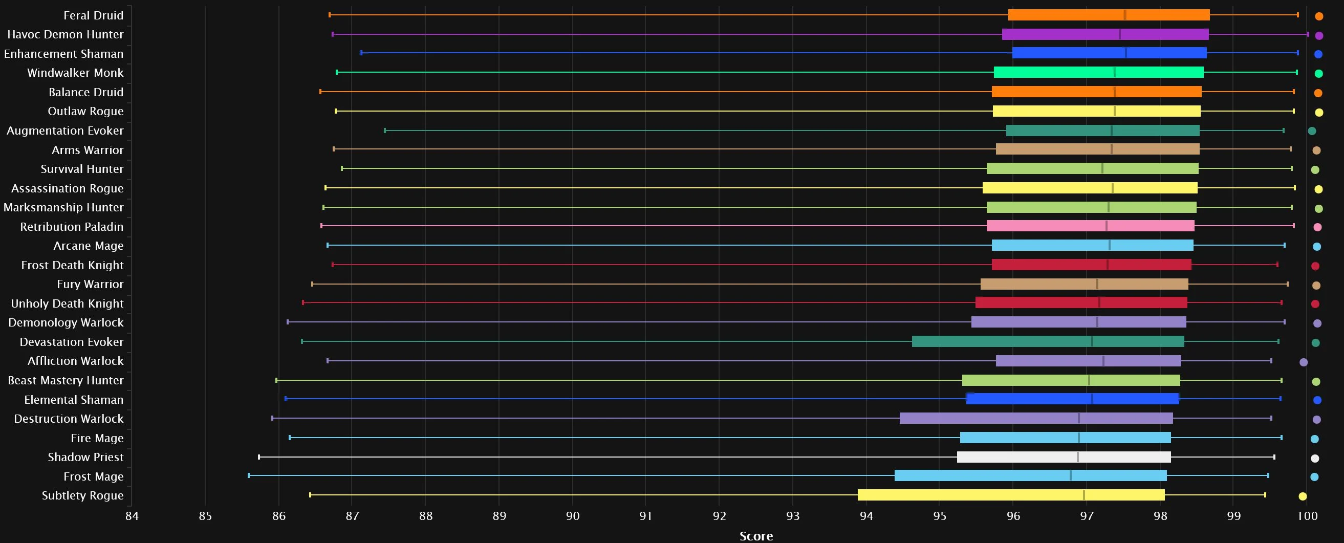1344x543 pixels.
Task: Click the Affliction Warlock label
Action: point(76,361)
